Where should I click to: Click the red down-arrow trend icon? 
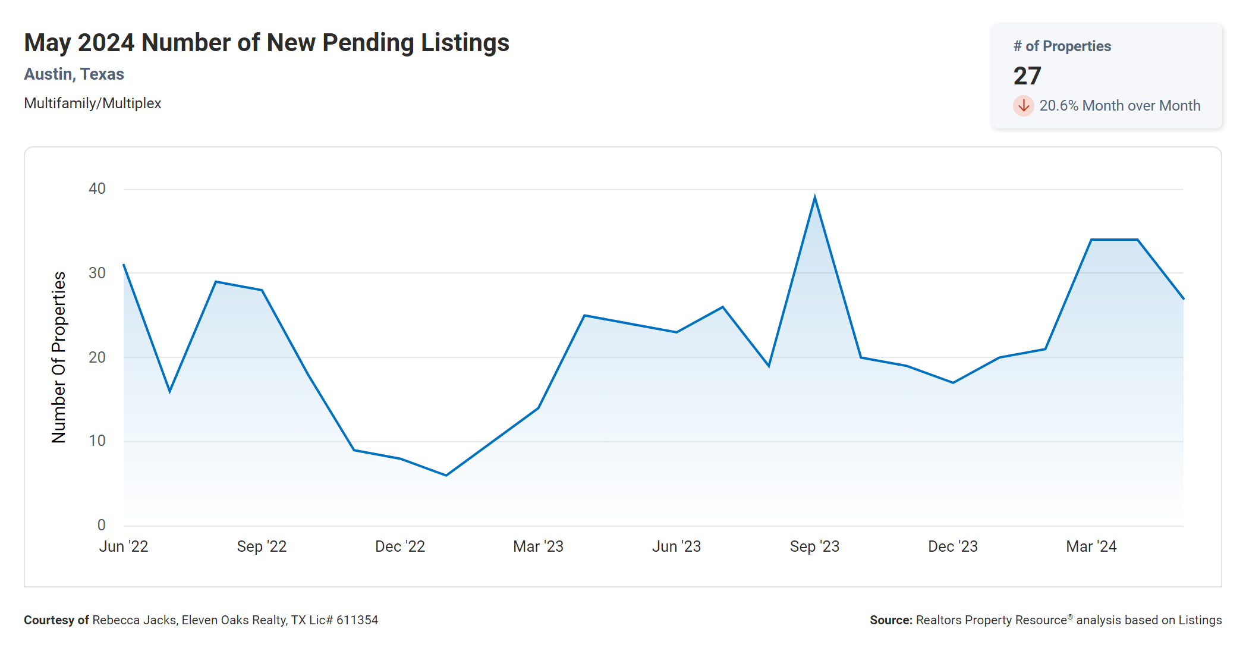[x=1023, y=106]
